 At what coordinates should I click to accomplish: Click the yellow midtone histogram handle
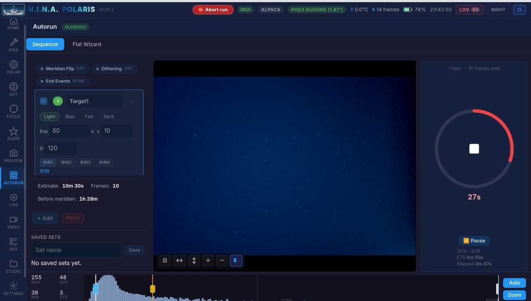153,289
